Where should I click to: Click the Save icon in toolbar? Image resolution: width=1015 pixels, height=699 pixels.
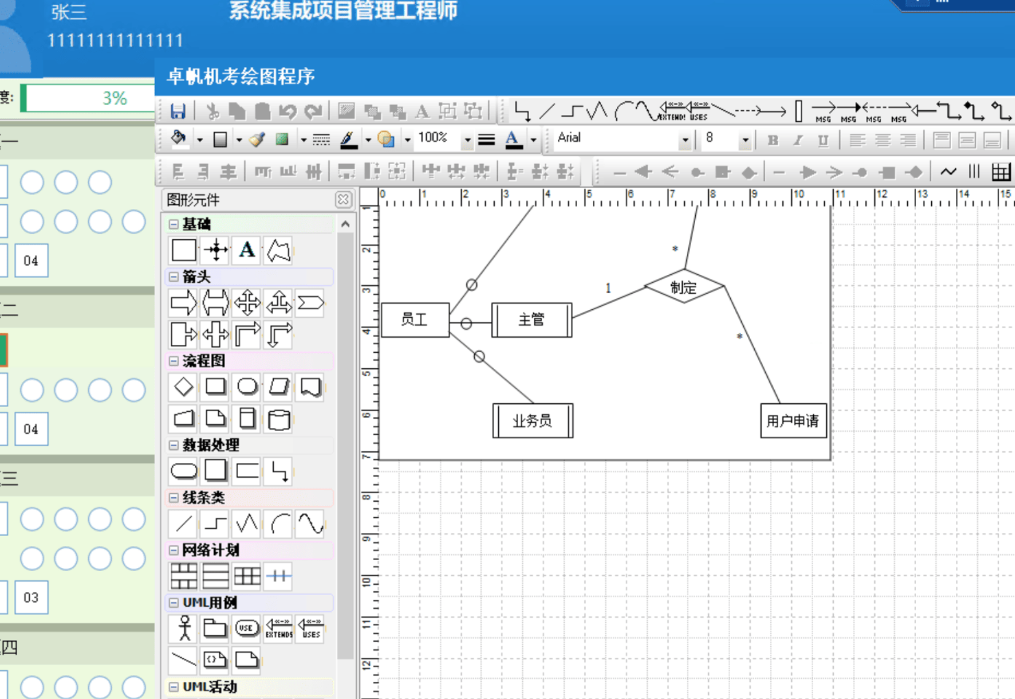pos(178,111)
